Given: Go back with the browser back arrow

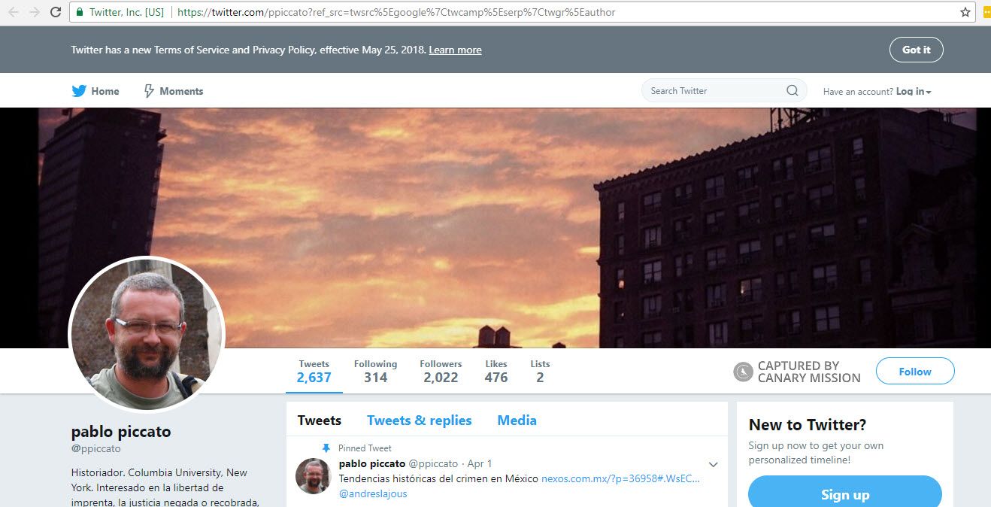Looking at the screenshot, I should click(x=14, y=12).
